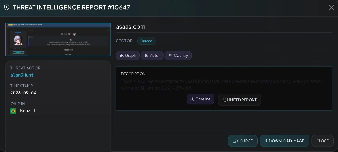
Task: Open the Actor tab
Action: [152, 55]
